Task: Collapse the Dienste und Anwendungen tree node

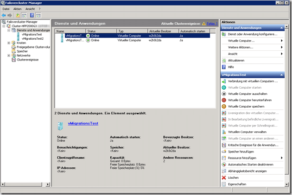Action: (x=9, y=30)
